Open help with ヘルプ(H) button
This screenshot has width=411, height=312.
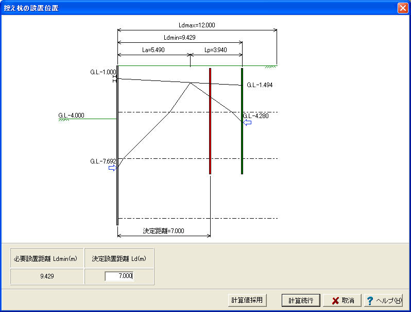pyautogui.click(x=384, y=300)
